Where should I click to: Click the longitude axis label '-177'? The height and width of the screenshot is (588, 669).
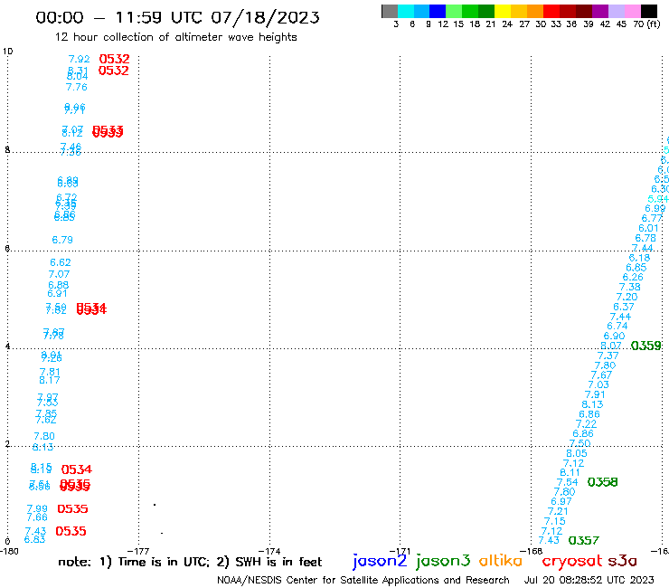(138, 551)
